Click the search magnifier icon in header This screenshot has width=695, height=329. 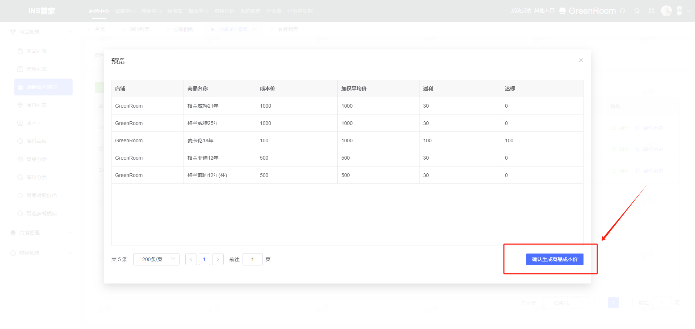[x=637, y=11]
